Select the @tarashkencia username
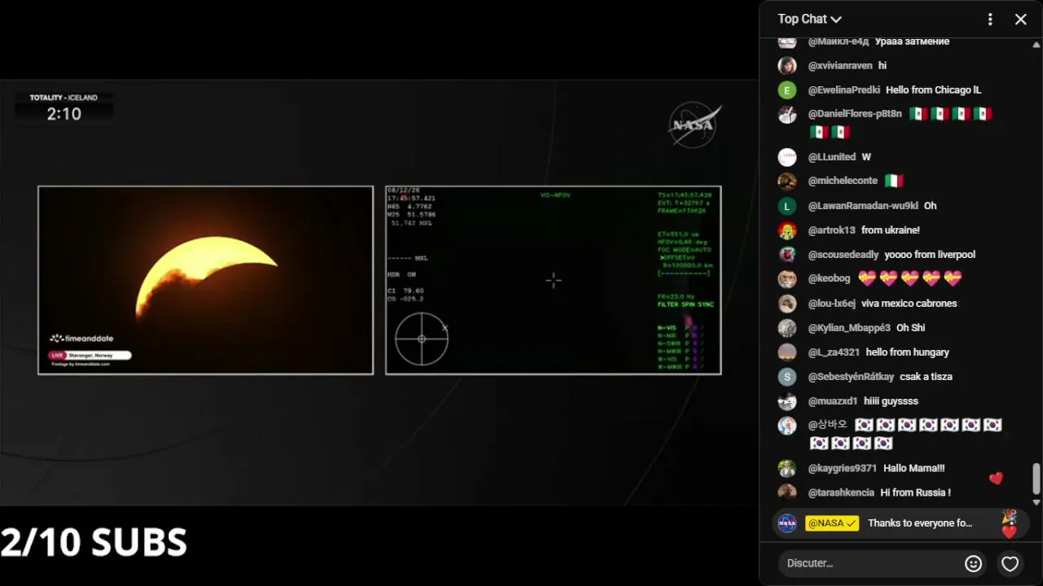Screen dimensions: 1043x586 point(841,492)
